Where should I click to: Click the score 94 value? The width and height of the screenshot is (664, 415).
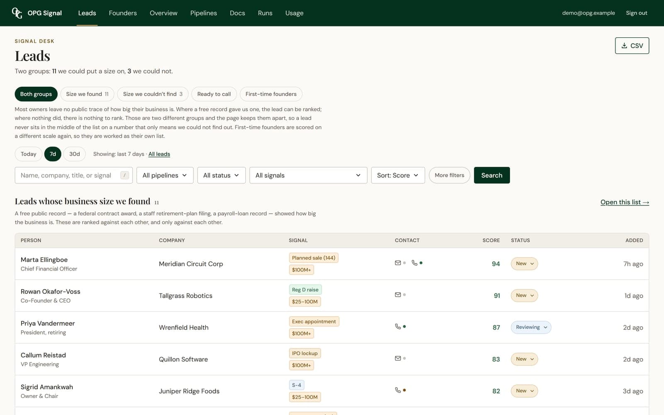coord(496,264)
